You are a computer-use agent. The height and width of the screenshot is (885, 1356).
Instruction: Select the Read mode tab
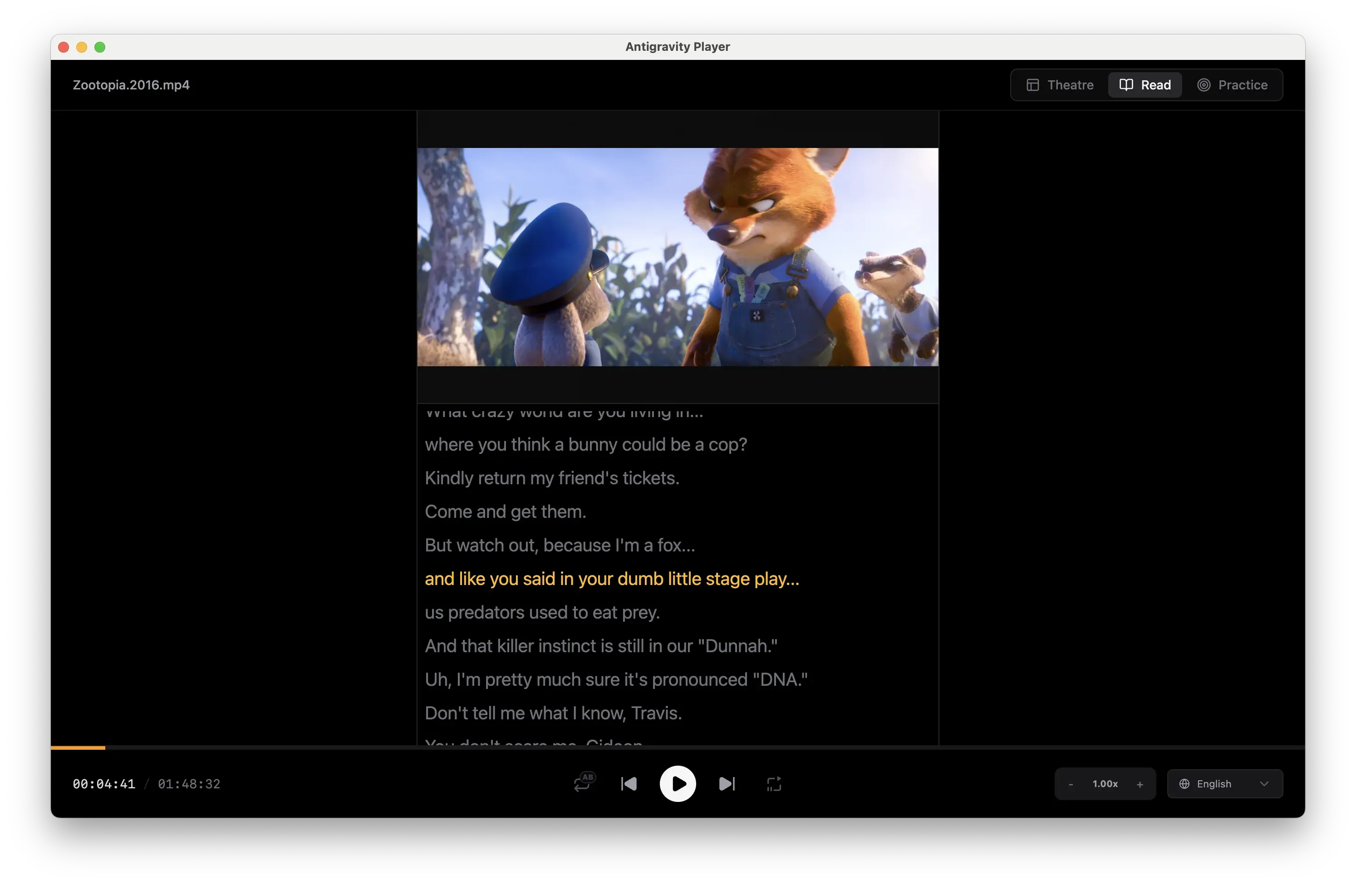click(1145, 85)
